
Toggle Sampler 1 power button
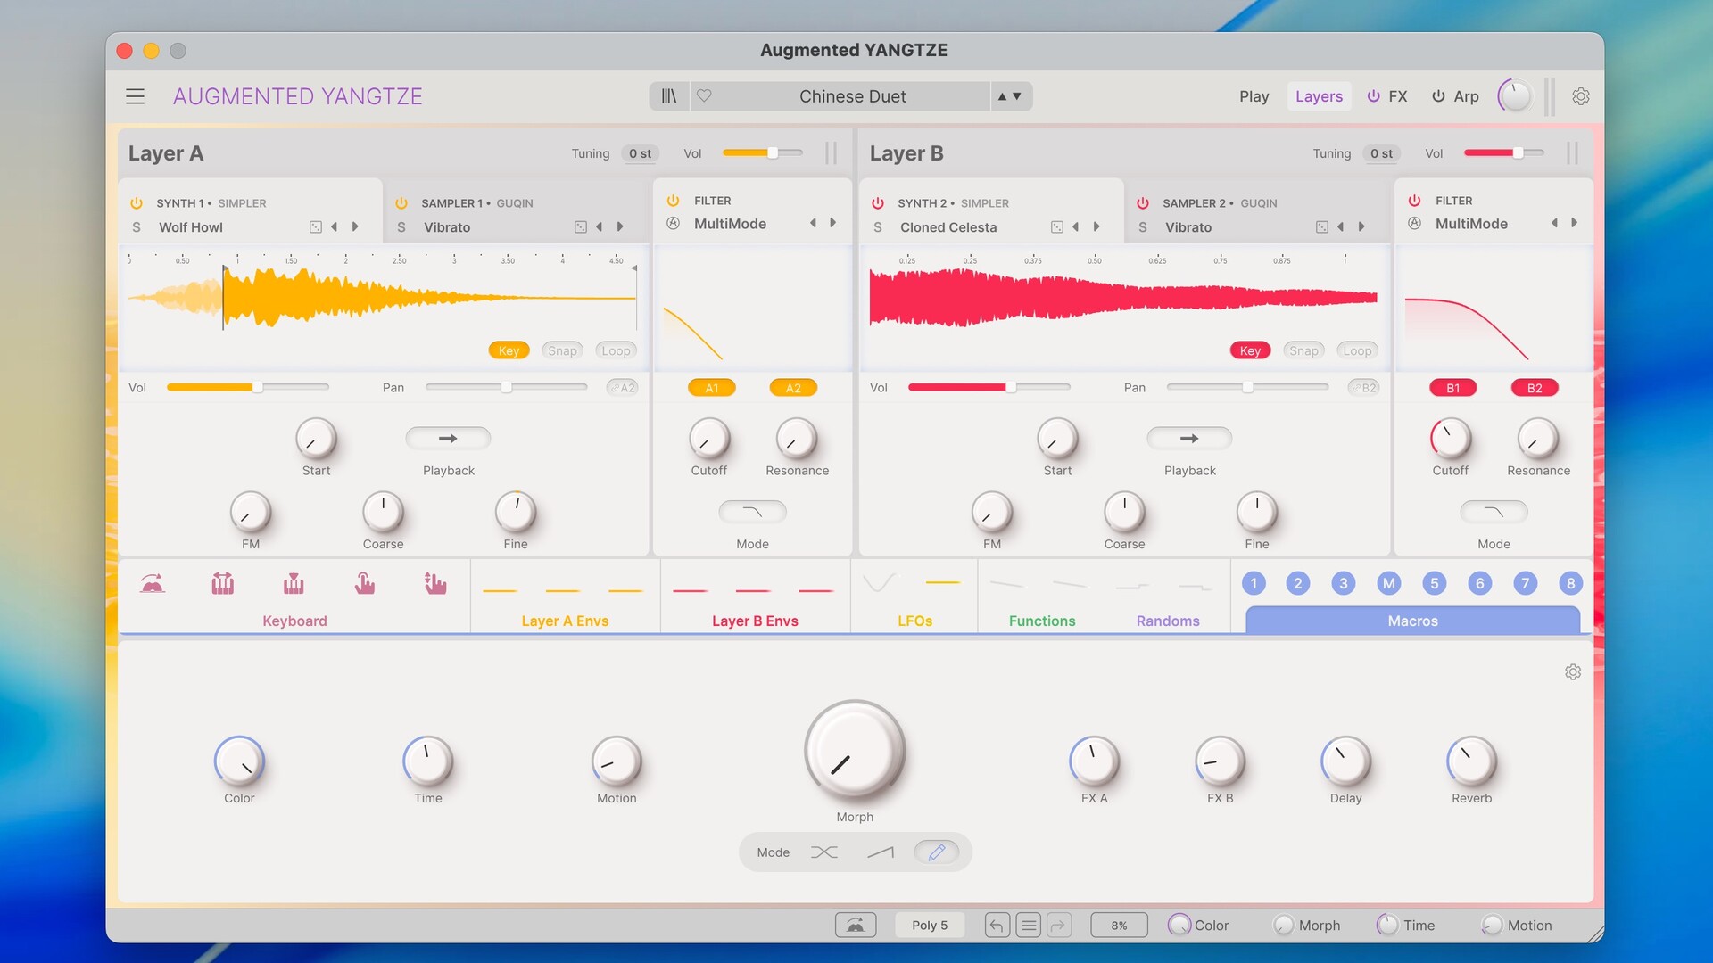point(401,203)
